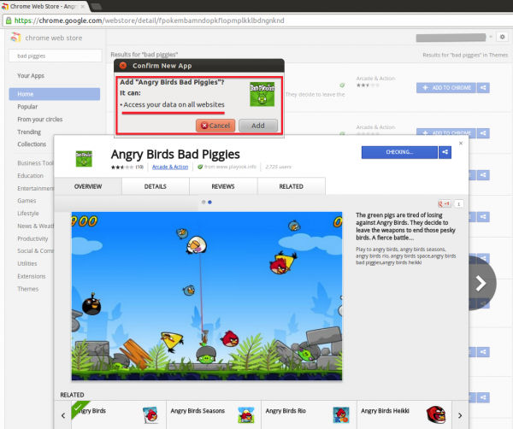Click the Bad Piggies icon in the dialog

[262, 93]
